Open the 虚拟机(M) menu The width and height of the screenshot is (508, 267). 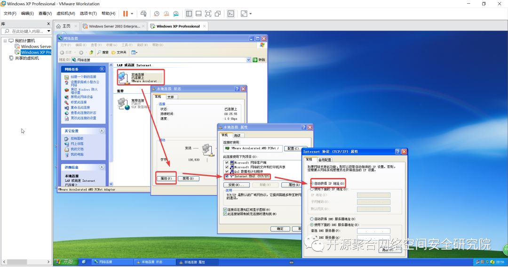(66, 13)
